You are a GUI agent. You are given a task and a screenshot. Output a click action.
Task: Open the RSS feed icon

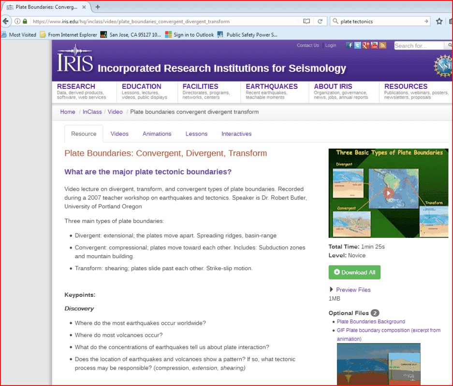coord(383,45)
